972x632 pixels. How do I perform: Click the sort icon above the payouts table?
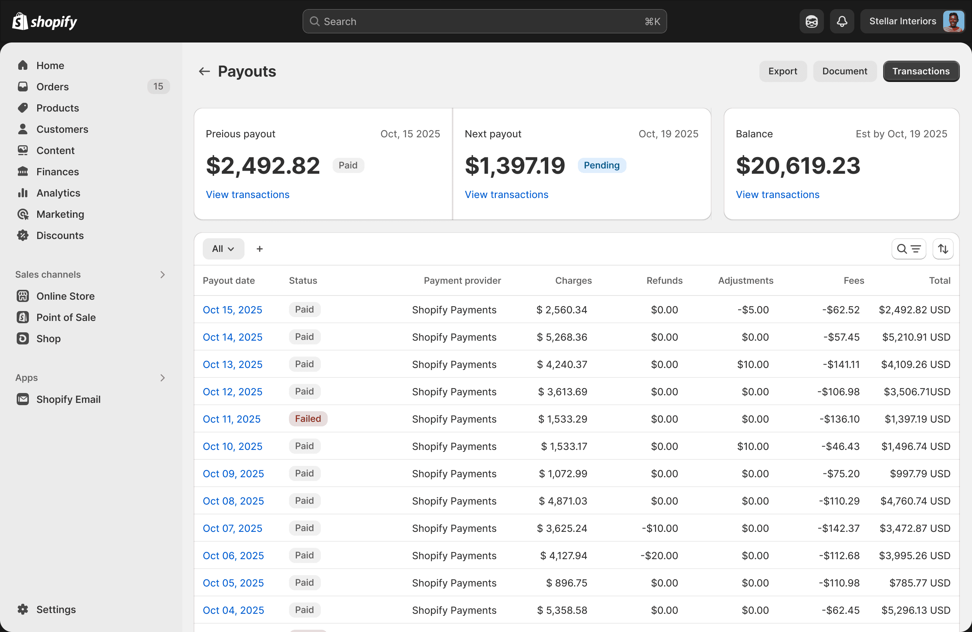click(x=943, y=248)
